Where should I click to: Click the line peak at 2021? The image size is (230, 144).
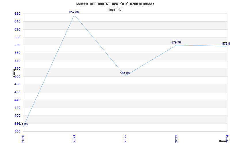coord(74,15)
